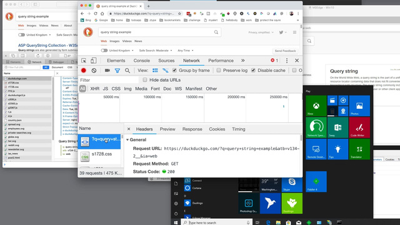Click the Send Feedback button

pos(285,51)
